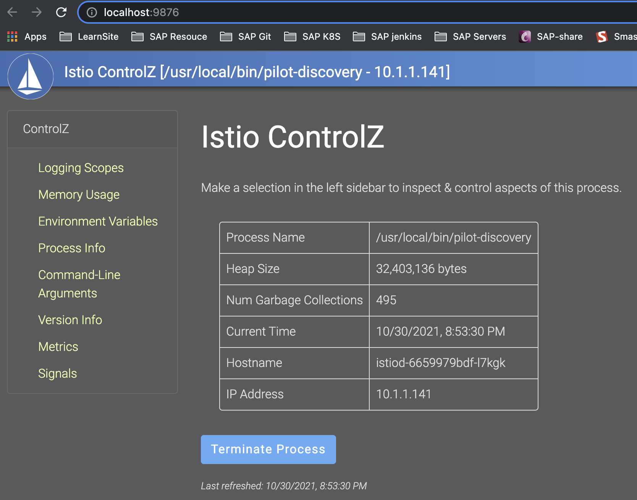Click the Num Garbage Collections label
This screenshot has height=500, width=637.
pyautogui.click(x=294, y=300)
